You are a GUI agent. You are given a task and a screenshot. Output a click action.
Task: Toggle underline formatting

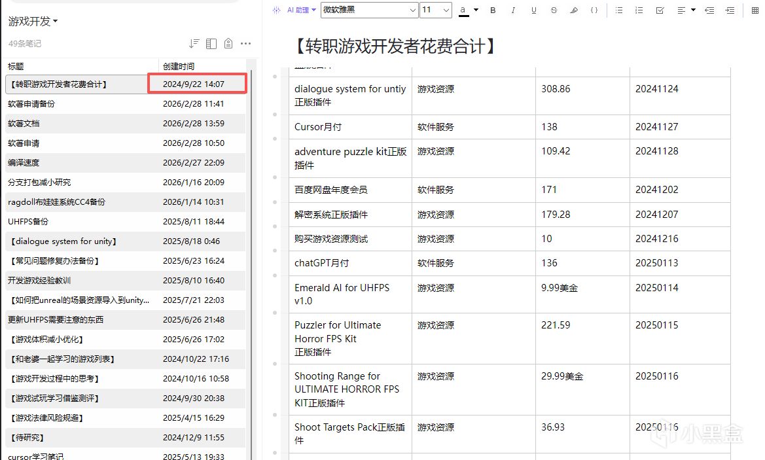(x=534, y=10)
